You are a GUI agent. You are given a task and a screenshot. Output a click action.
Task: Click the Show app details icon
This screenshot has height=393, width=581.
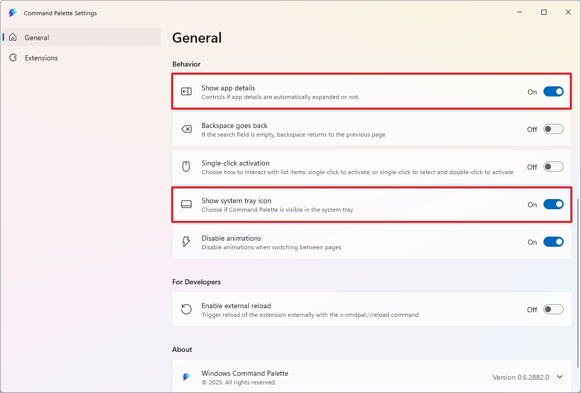point(186,91)
